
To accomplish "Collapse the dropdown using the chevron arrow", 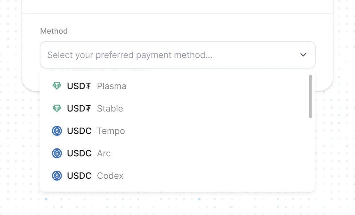I will 303,55.
